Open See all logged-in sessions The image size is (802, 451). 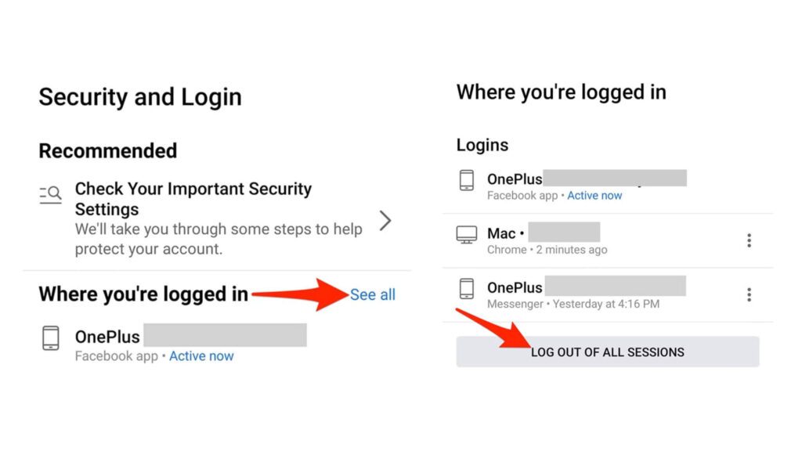pyautogui.click(x=373, y=294)
